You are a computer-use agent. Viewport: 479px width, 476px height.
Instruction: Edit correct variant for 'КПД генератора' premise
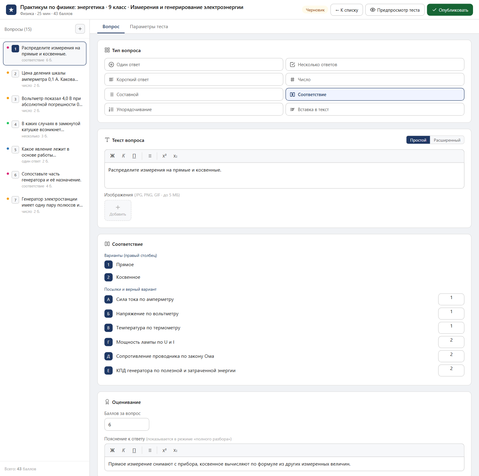[451, 370]
